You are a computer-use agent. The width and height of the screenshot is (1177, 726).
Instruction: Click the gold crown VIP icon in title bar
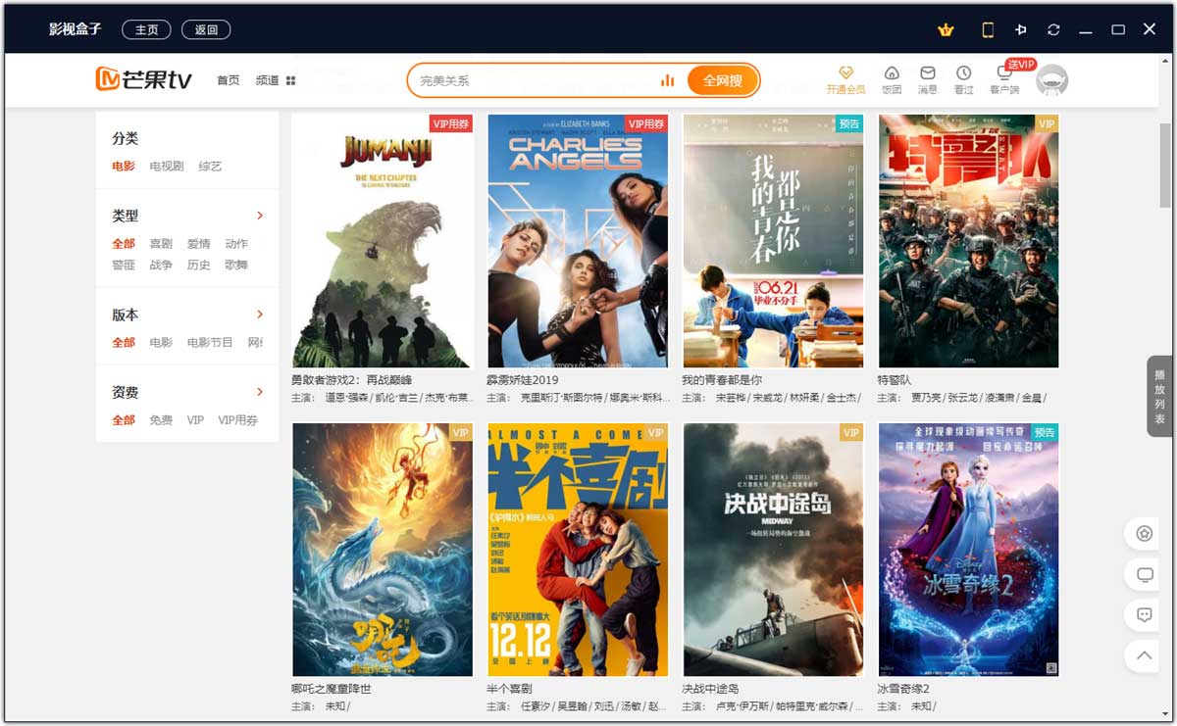946,29
